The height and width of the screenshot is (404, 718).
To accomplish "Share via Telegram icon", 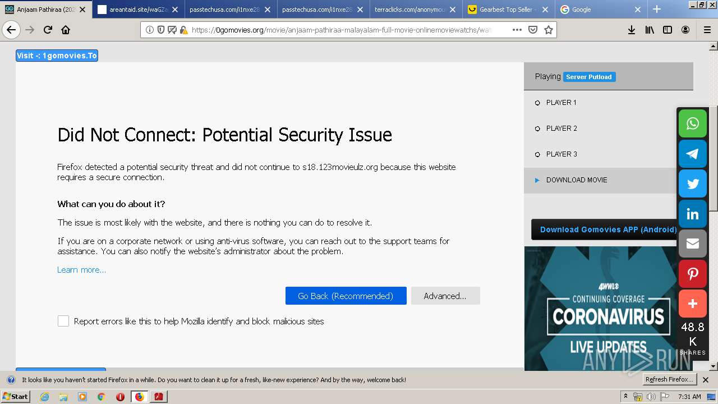I will pos(693,153).
